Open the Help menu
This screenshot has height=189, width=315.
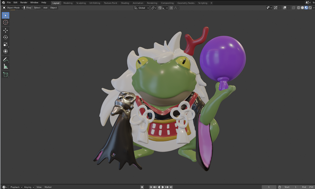click(x=44, y=3)
